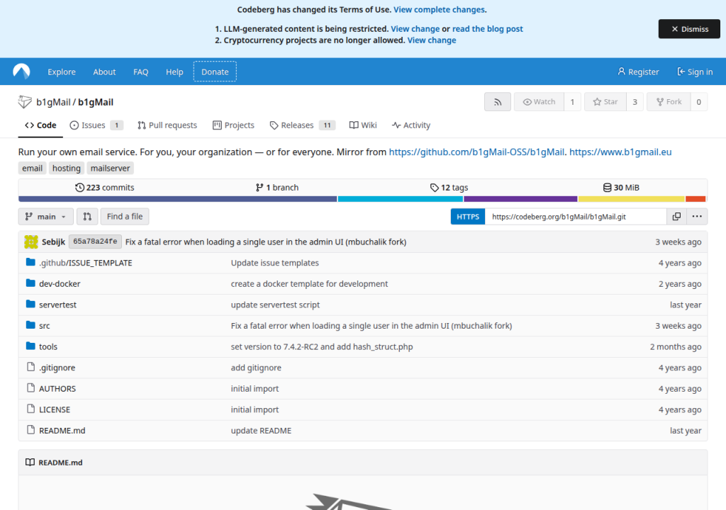Click the servertest folder icon
Viewport: 726px width, 510px height.
30,304
